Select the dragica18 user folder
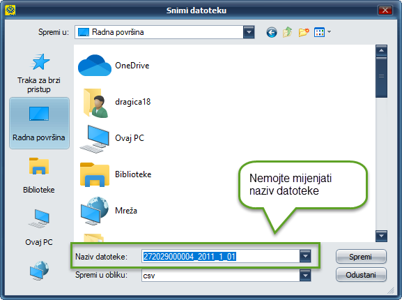402x300 pixels. point(115,102)
